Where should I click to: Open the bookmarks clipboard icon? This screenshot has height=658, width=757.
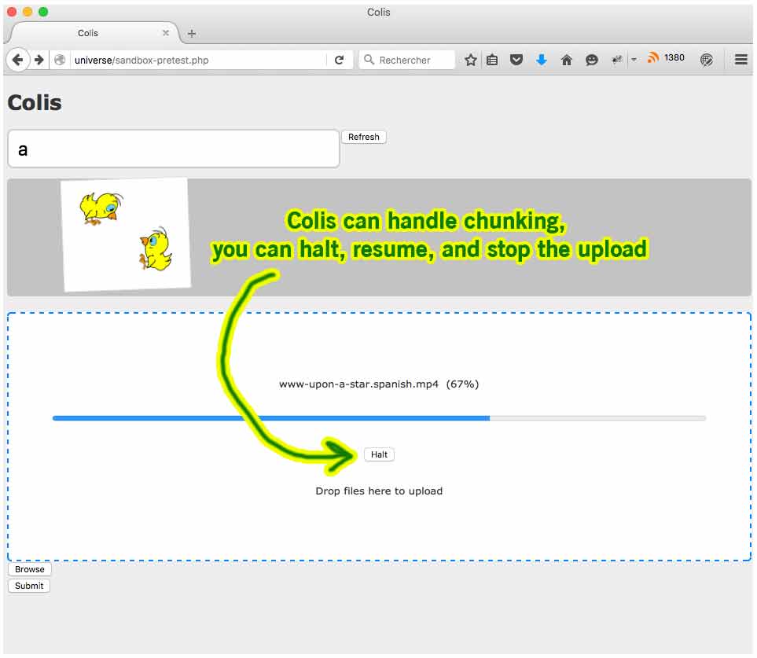click(x=492, y=59)
